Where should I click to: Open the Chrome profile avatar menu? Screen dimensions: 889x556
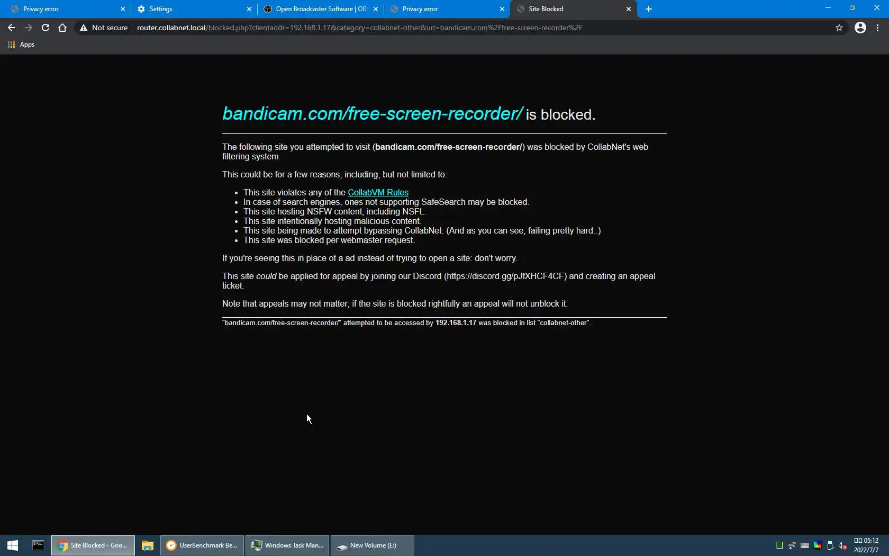pos(860,28)
